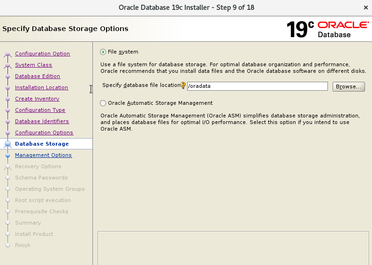The height and width of the screenshot is (265, 372).
Task: Click the disabled Recovery Options step
Action: click(x=38, y=166)
